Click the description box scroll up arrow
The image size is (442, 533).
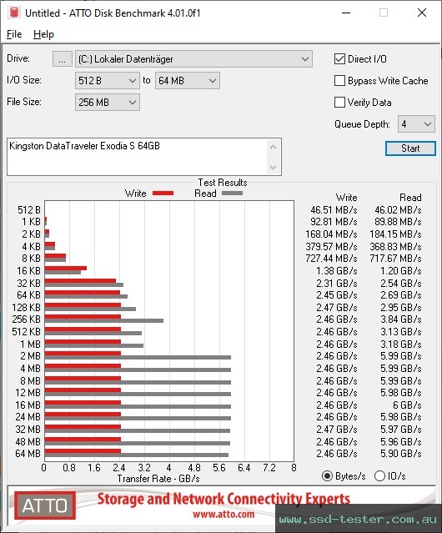[274, 147]
